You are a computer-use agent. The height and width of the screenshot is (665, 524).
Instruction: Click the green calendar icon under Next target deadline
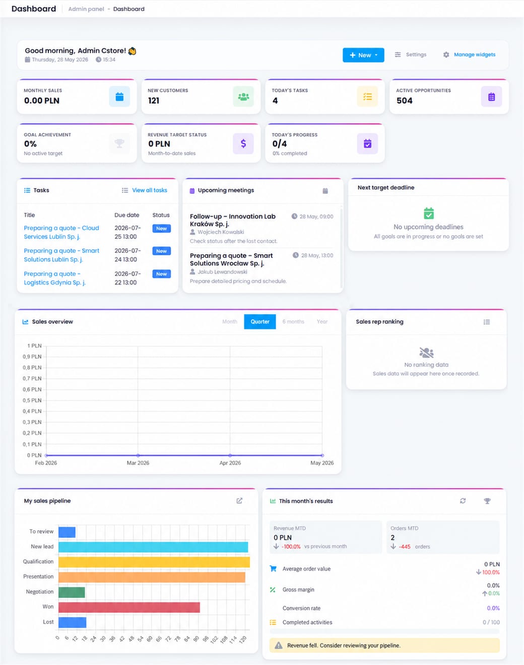click(x=429, y=213)
